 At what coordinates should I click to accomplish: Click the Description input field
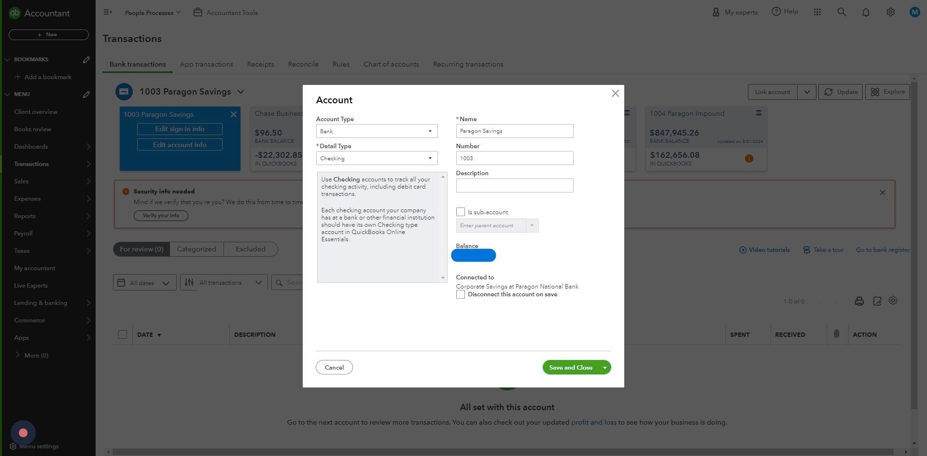pyautogui.click(x=515, y=186)
